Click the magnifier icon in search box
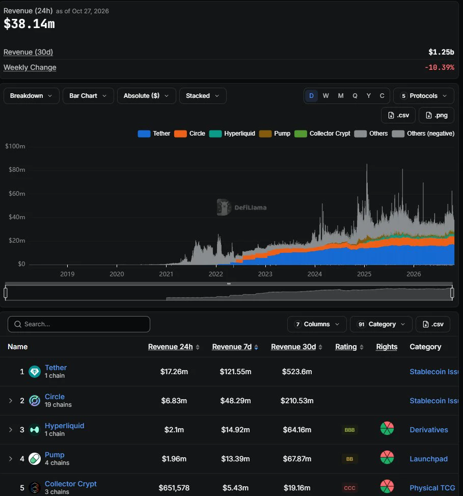Viewport: 463px width, 496px height. [x=18, y=324]
